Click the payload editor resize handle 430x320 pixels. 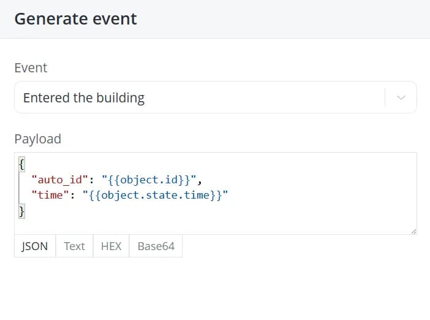[413, 232]
